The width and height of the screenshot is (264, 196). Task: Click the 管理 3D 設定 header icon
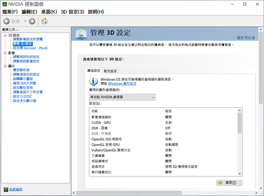[x=81, y=34]
